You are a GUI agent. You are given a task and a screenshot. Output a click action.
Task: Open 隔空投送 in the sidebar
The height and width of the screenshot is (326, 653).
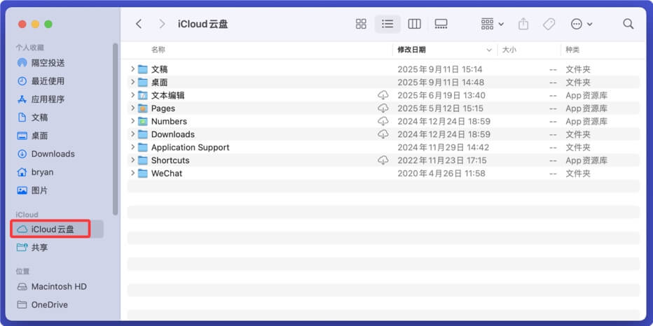pyautogui.click(x=48, y=63)
